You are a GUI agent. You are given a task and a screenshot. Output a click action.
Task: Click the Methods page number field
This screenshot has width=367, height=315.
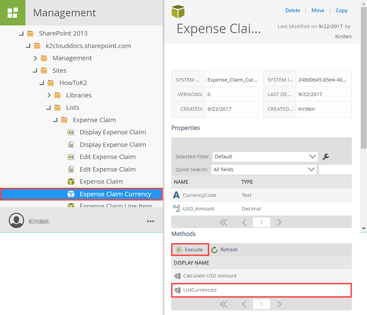tap(261, 304)
